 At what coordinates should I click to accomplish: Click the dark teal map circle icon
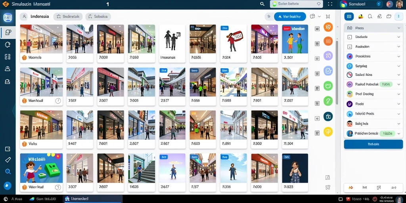(x=328, y=117)
